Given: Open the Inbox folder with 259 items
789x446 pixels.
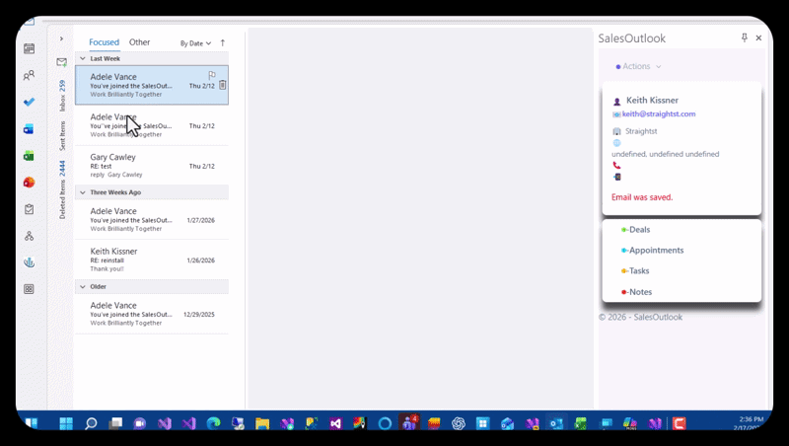Looking at the screenshot, I should click(x=62, y=96).
